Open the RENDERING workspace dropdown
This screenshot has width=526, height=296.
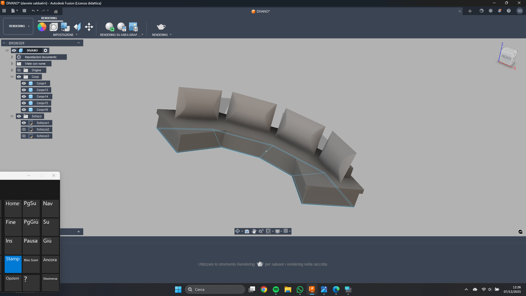tap(18, 26)
